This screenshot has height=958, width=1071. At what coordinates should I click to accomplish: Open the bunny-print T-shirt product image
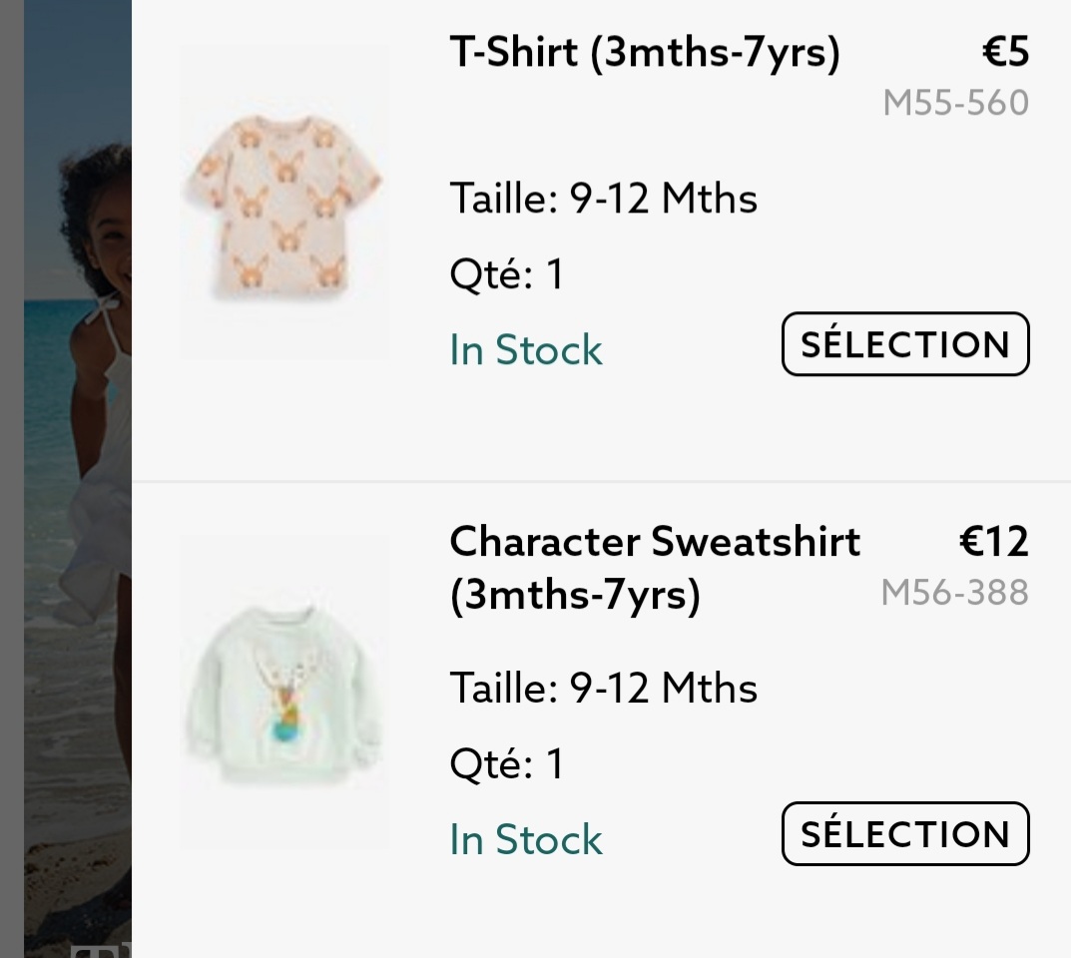[x=283, y=202]
